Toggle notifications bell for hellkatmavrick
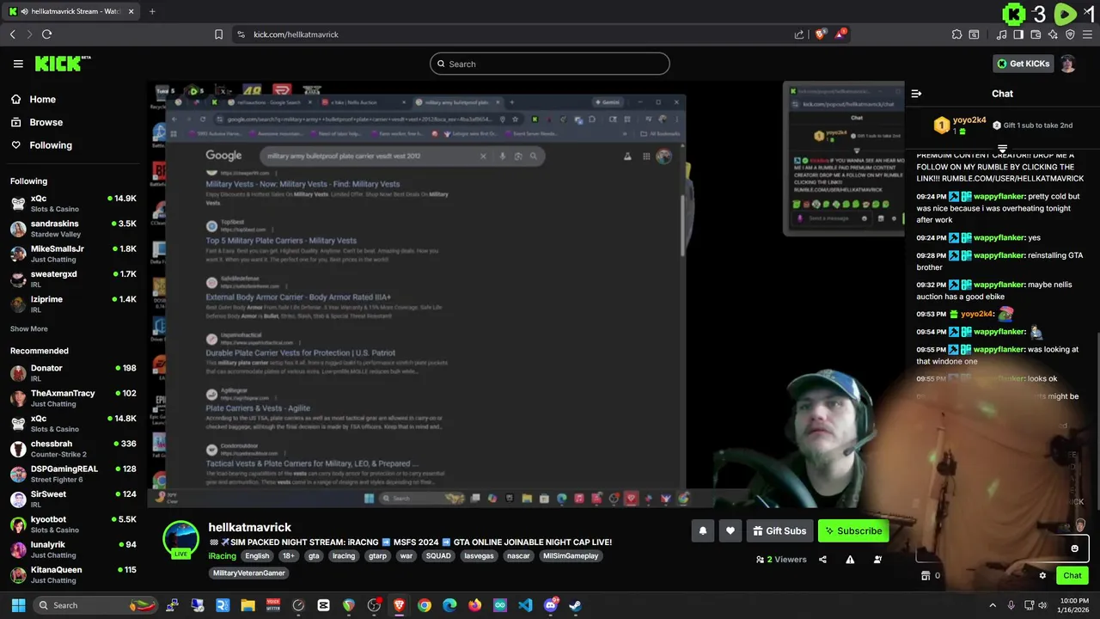Screen dimensions: 1100x619 tap(703, 530)
